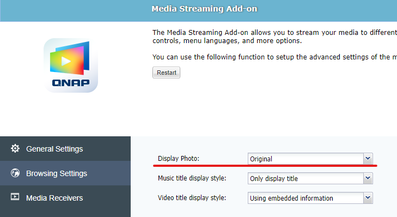This screenshot has width=397, height=217.
Task: Click the Only display title field
Action: (306, 178)
